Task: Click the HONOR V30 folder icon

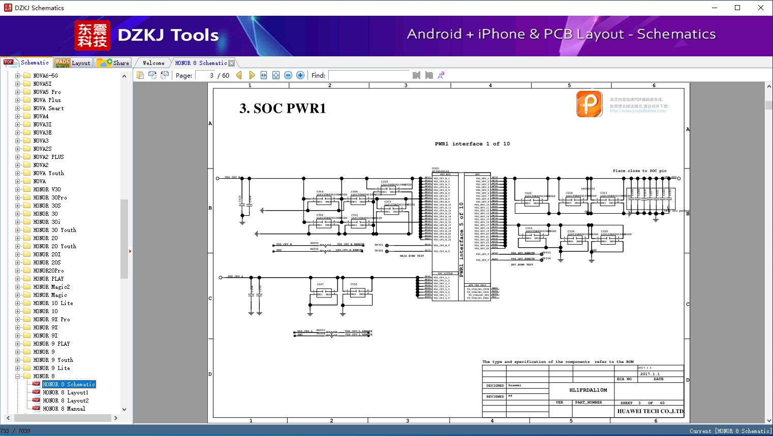Action: tap(27, 189)
